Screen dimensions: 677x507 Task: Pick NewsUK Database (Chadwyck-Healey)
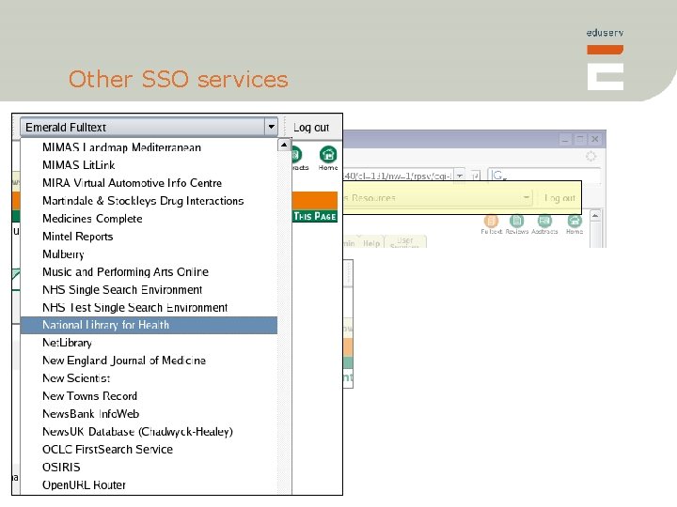point(137,432)
